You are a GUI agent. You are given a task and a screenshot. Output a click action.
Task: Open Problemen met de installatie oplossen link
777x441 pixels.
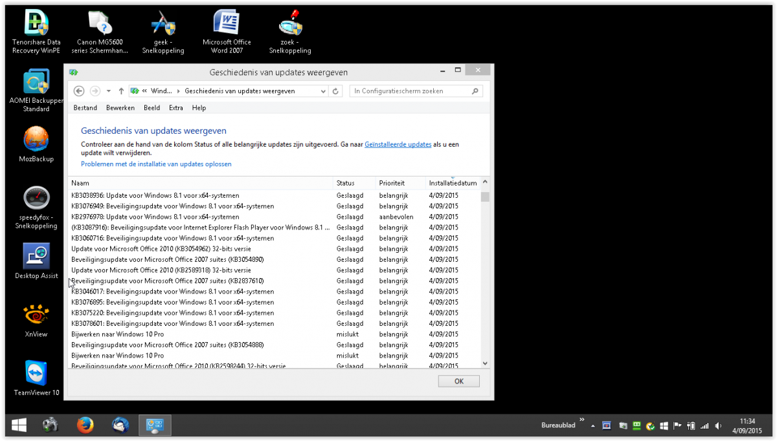click(x=156, y=164)
